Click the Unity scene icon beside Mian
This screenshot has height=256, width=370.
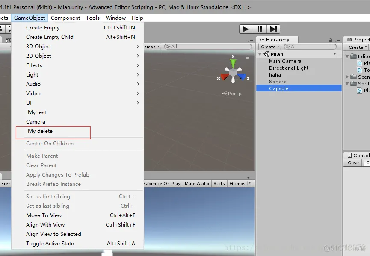266,54
